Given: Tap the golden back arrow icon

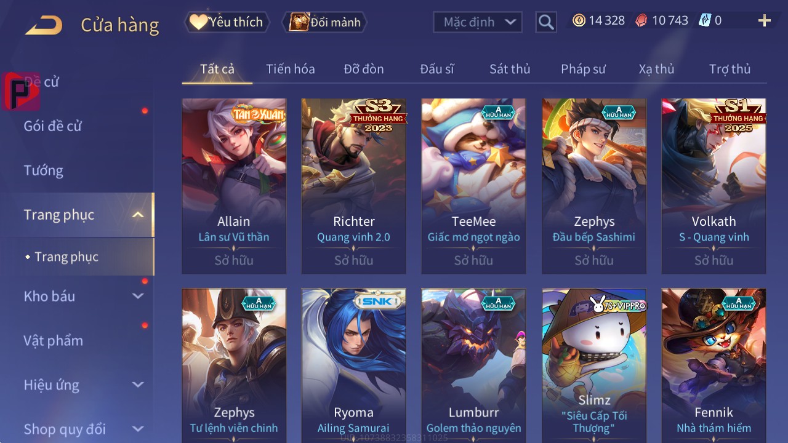Looking at the screenshot, I should point(44,25).
